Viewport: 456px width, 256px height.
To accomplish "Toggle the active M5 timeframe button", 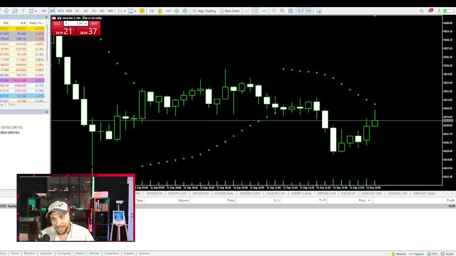I will (52, 11).
